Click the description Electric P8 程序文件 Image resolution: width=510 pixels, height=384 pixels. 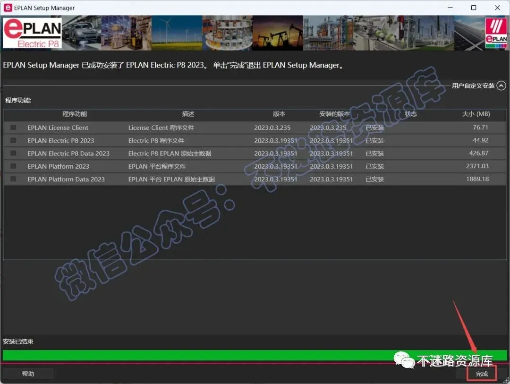pos(156,141)
